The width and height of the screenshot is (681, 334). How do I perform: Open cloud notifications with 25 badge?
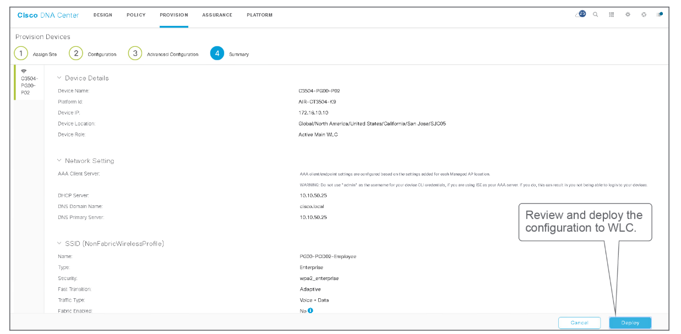pyautogui.click(x=580, y=14)
